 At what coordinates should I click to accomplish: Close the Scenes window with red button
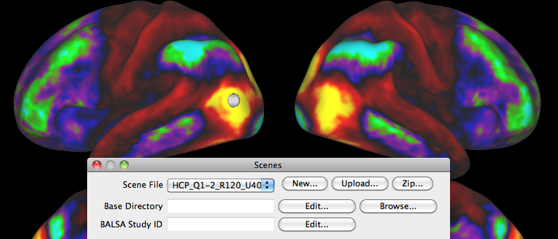pos(97,165)
